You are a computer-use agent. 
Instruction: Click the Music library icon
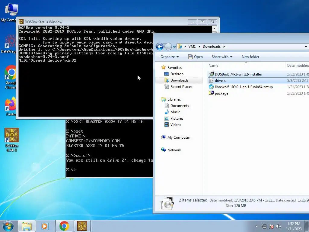[167, 112]
